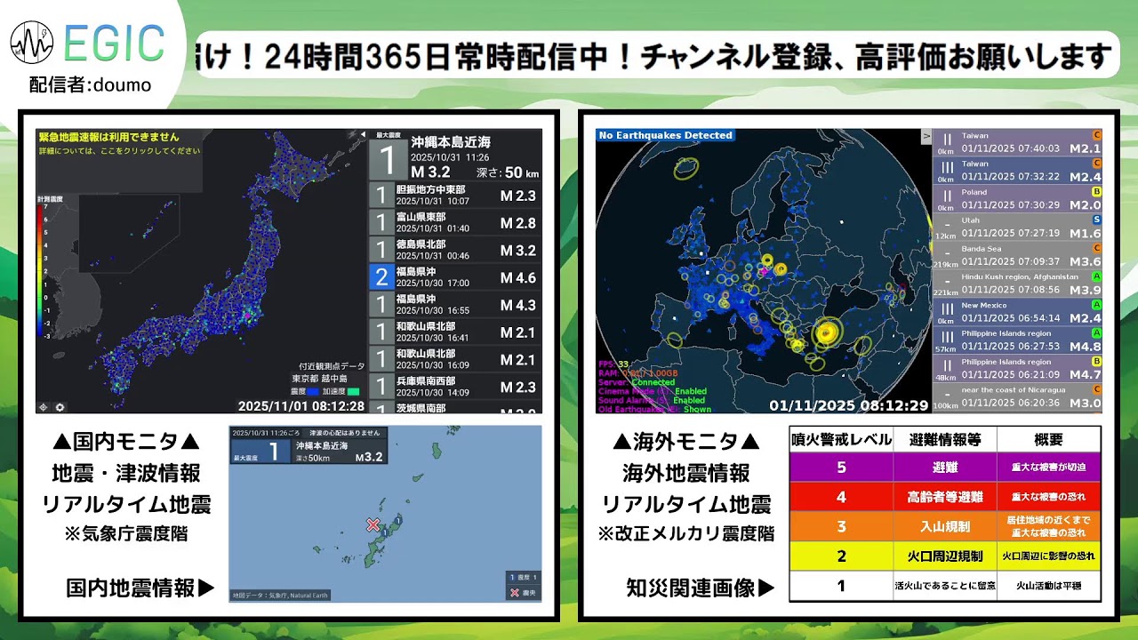
Task: Collapse the global earthquake list with arrow button
Action: tap(926, 136)
